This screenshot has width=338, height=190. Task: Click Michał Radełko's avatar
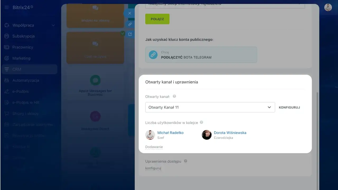click(x=150, y=135)
